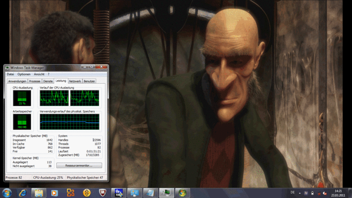Click the first CPU core history graph
This screenshot has height=198, width=352.
tap(54, 98)
